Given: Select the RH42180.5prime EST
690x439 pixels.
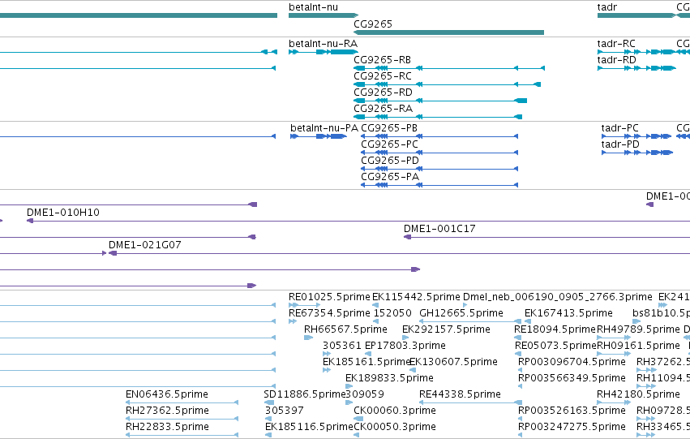Looking at the screenshot, I should pos(614,402).
